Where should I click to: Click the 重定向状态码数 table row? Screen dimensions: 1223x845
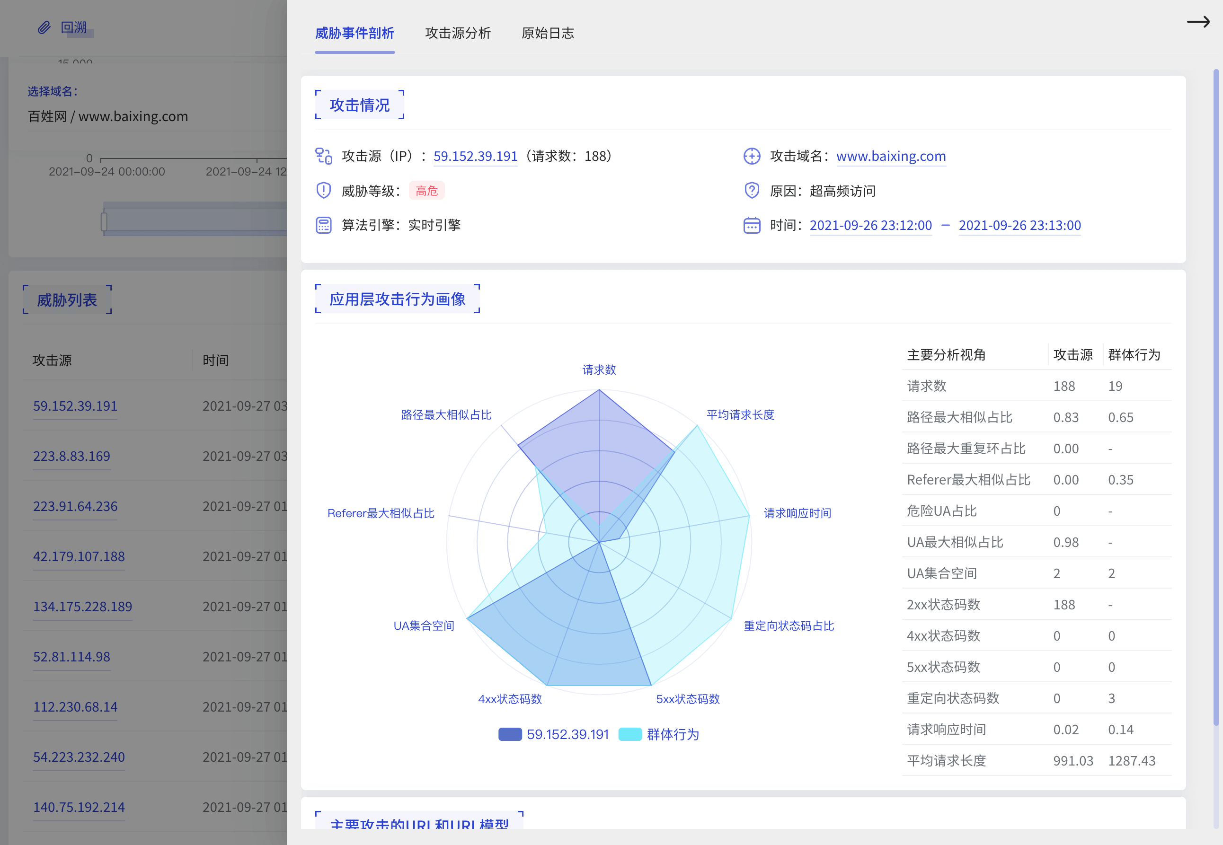1037,698
